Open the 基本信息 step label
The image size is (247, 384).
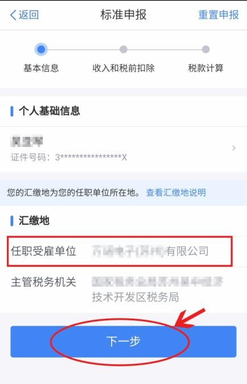(x=41, y=68)
